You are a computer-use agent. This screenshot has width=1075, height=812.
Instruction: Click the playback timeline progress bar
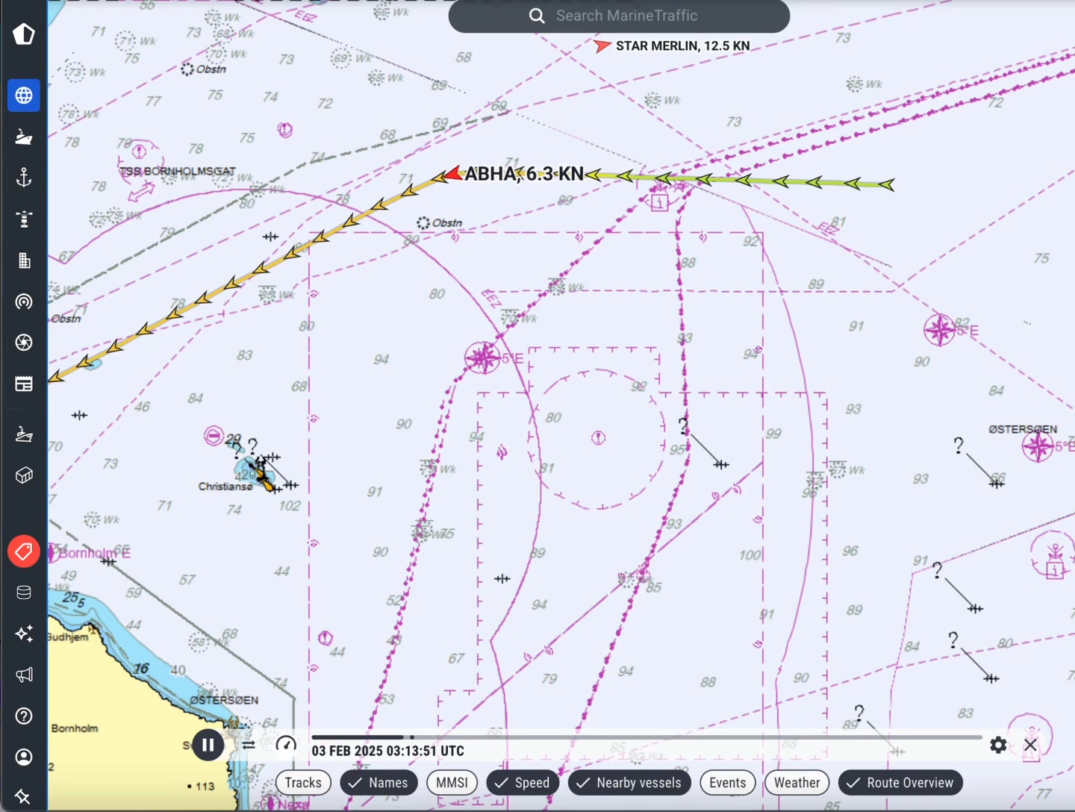point(646,737)
